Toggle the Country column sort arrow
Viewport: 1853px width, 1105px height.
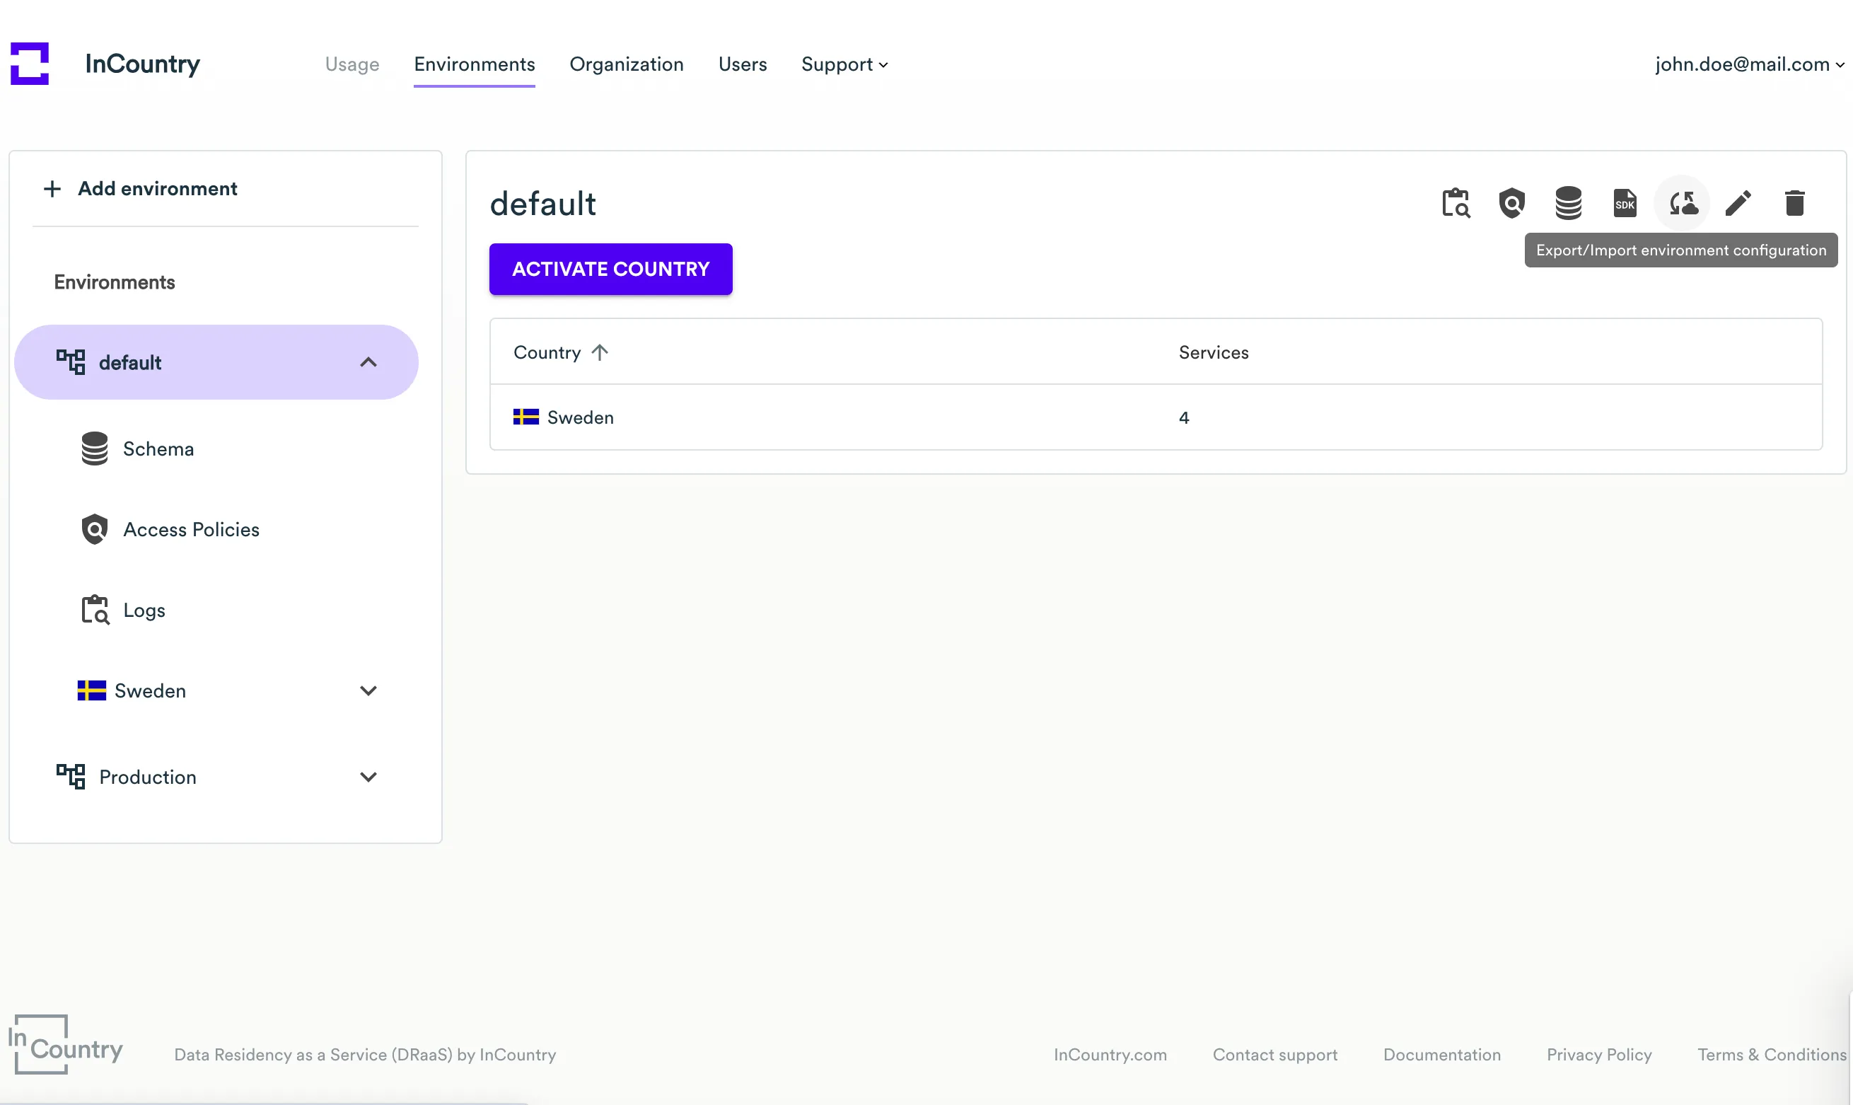coord(600,352)
